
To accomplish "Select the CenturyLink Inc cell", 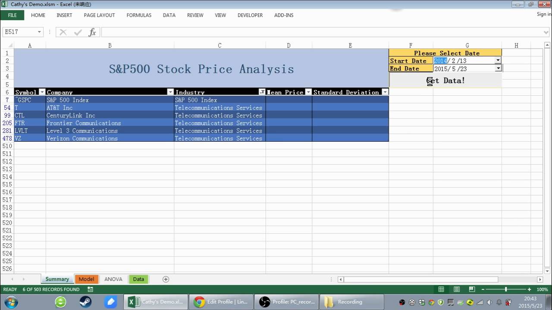I will pyautogui.click(x=110, y=115).
